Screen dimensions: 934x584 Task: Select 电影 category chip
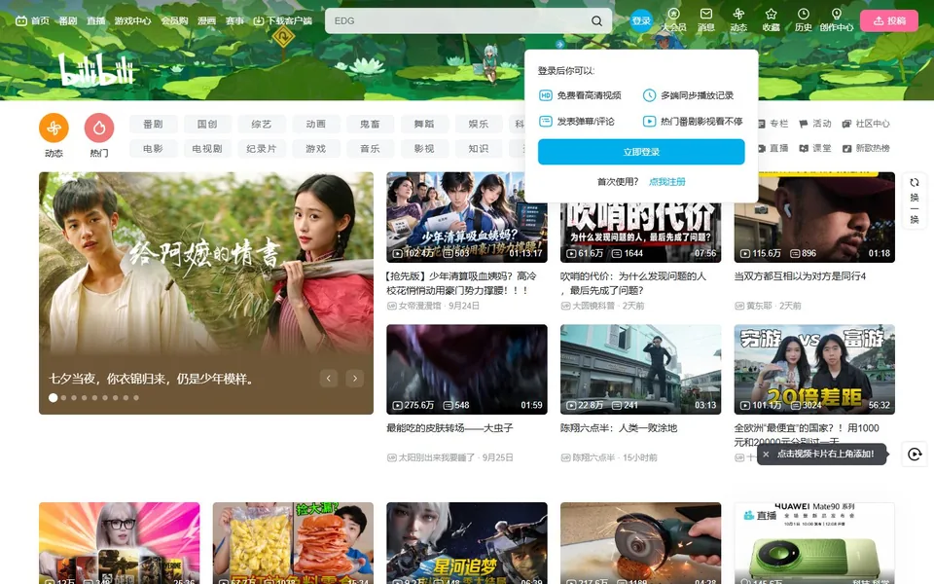(x=153, y=148)
